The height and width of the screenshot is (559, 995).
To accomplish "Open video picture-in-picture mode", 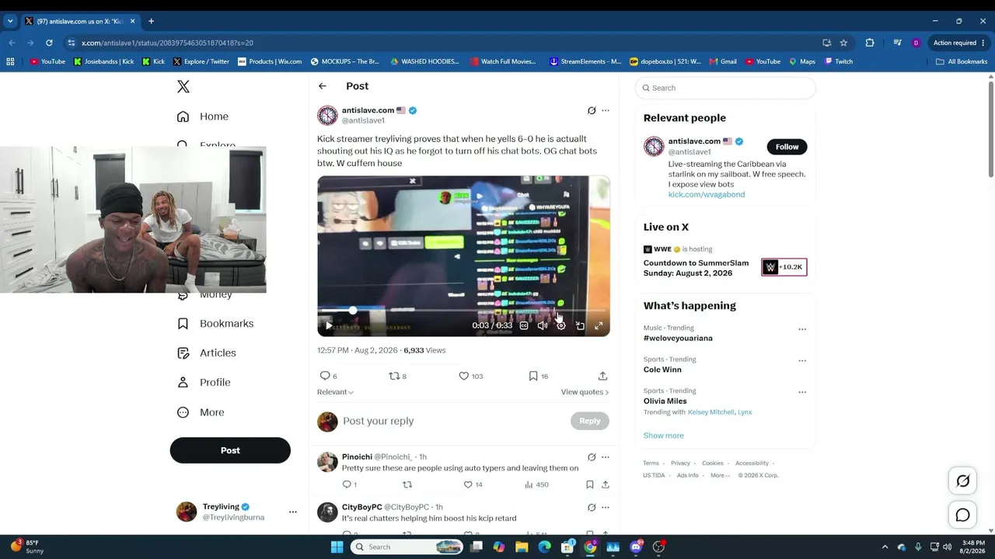I will [580, 325].
